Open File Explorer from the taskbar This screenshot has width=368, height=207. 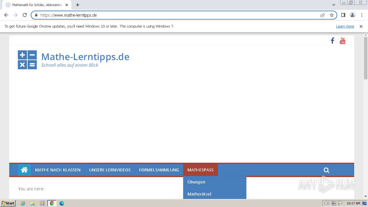tap(32, 203)
